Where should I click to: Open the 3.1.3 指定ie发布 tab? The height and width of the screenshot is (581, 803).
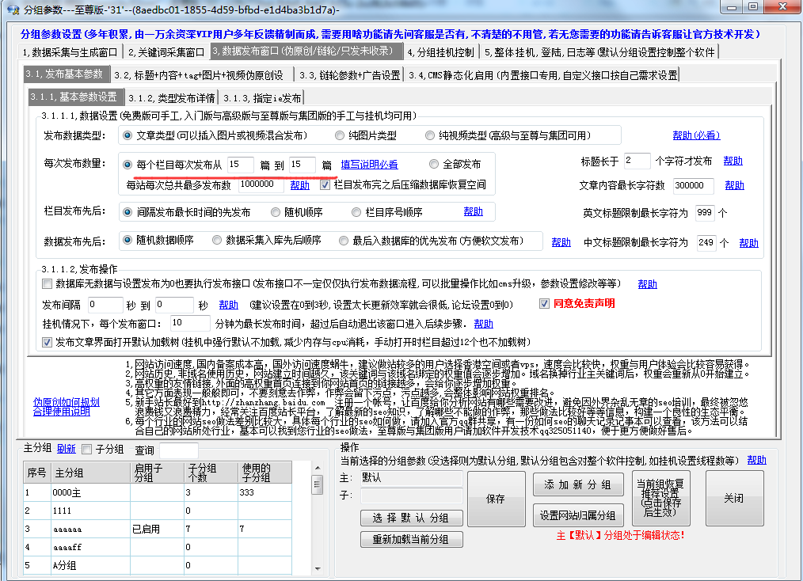(x=262, y=98)
